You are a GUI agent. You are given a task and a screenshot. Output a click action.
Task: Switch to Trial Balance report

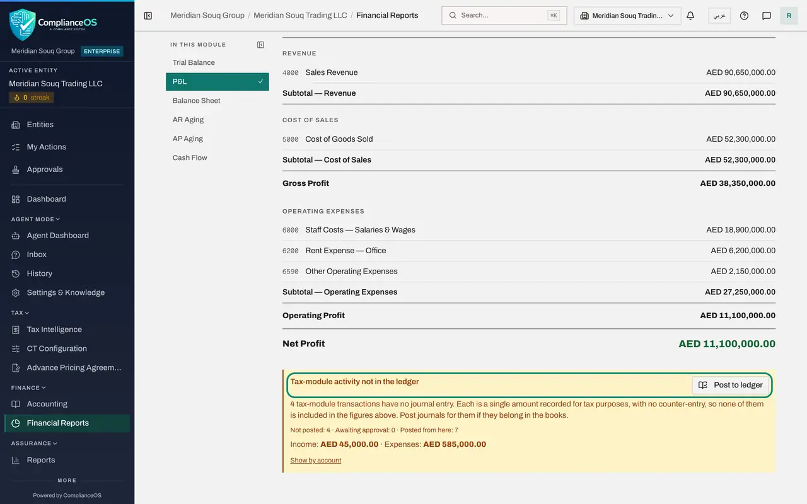[218, 62]
